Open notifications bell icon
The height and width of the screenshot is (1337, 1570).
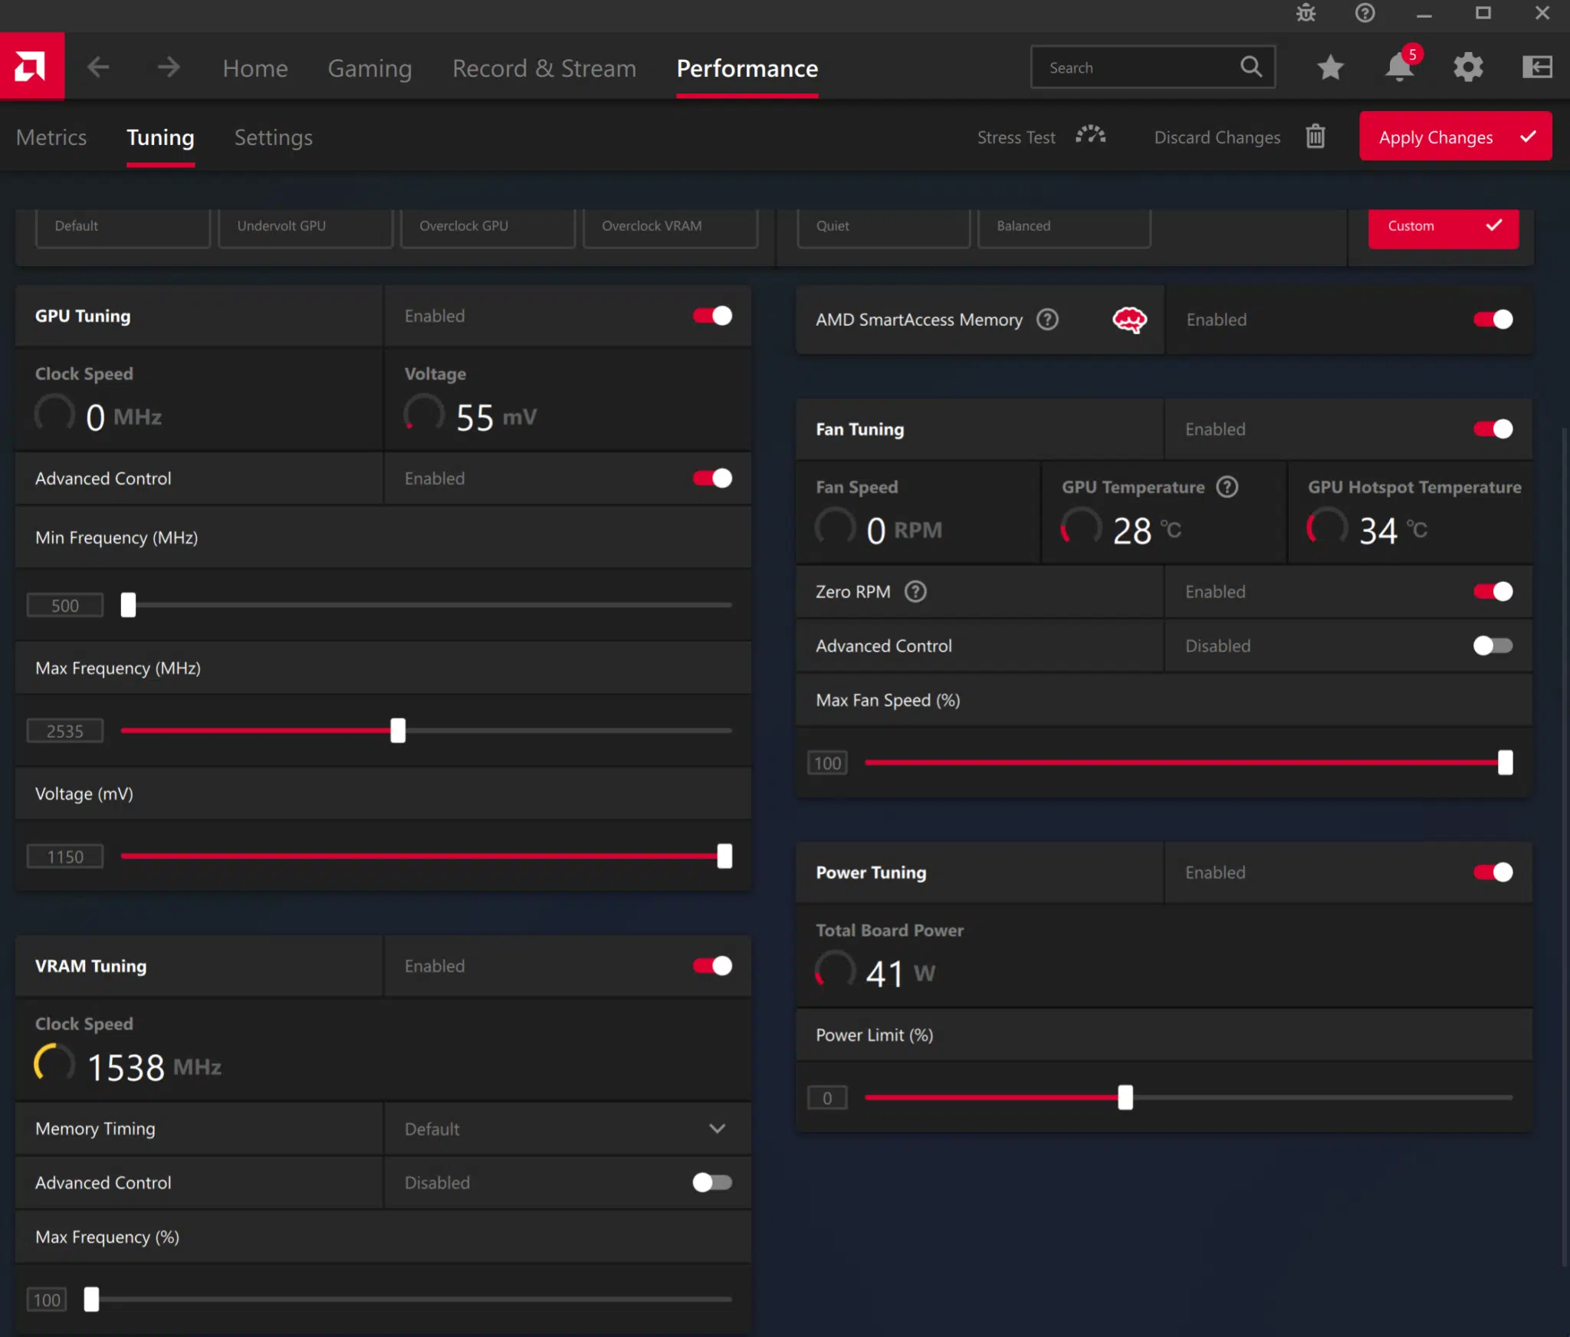click(x=1400, y=67)
